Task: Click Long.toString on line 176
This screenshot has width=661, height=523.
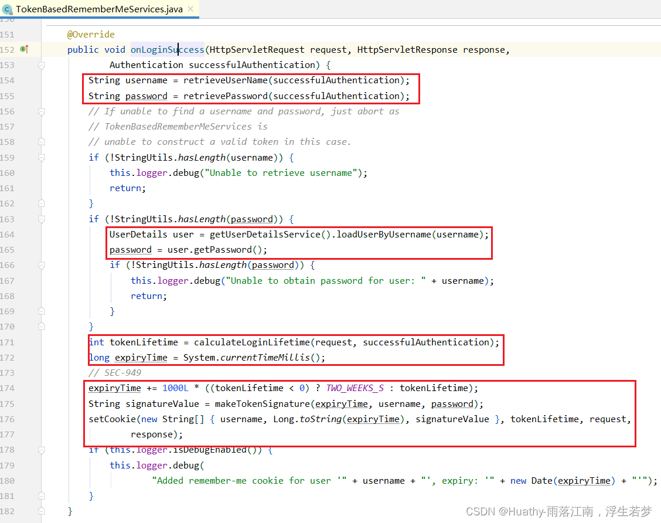Action: tap(307, 419)
